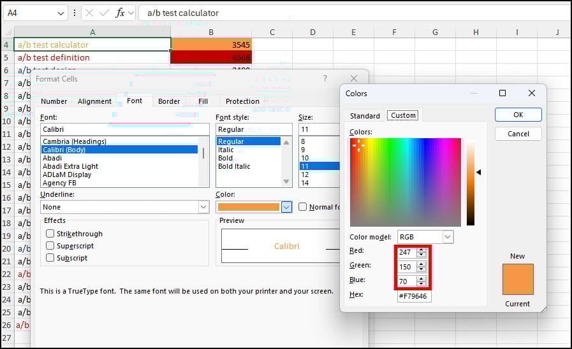
Task: Switch to the Border tab
Action: tap(169, 101)
